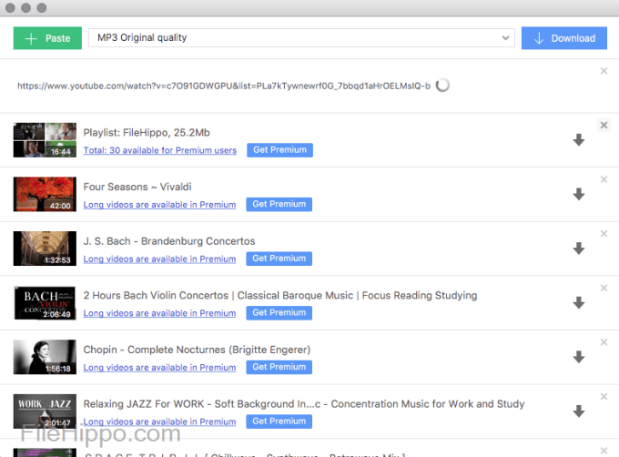Viewport: 619px width, 457px height.
Task: Select the 'Playlist: FileHippo, 25.2Mb' title
Action: [x=147, y=133]
